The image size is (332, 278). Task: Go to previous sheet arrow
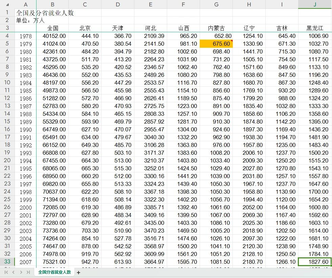14,272
